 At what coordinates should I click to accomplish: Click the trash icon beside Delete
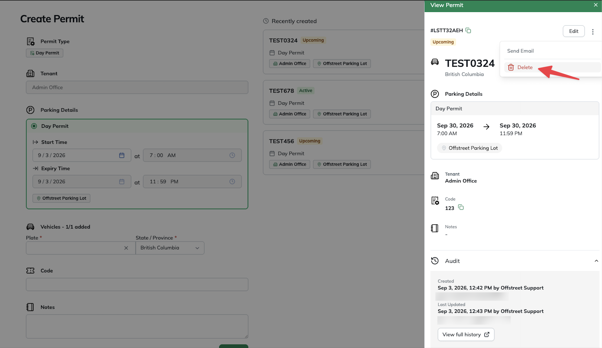coord(511,67)
